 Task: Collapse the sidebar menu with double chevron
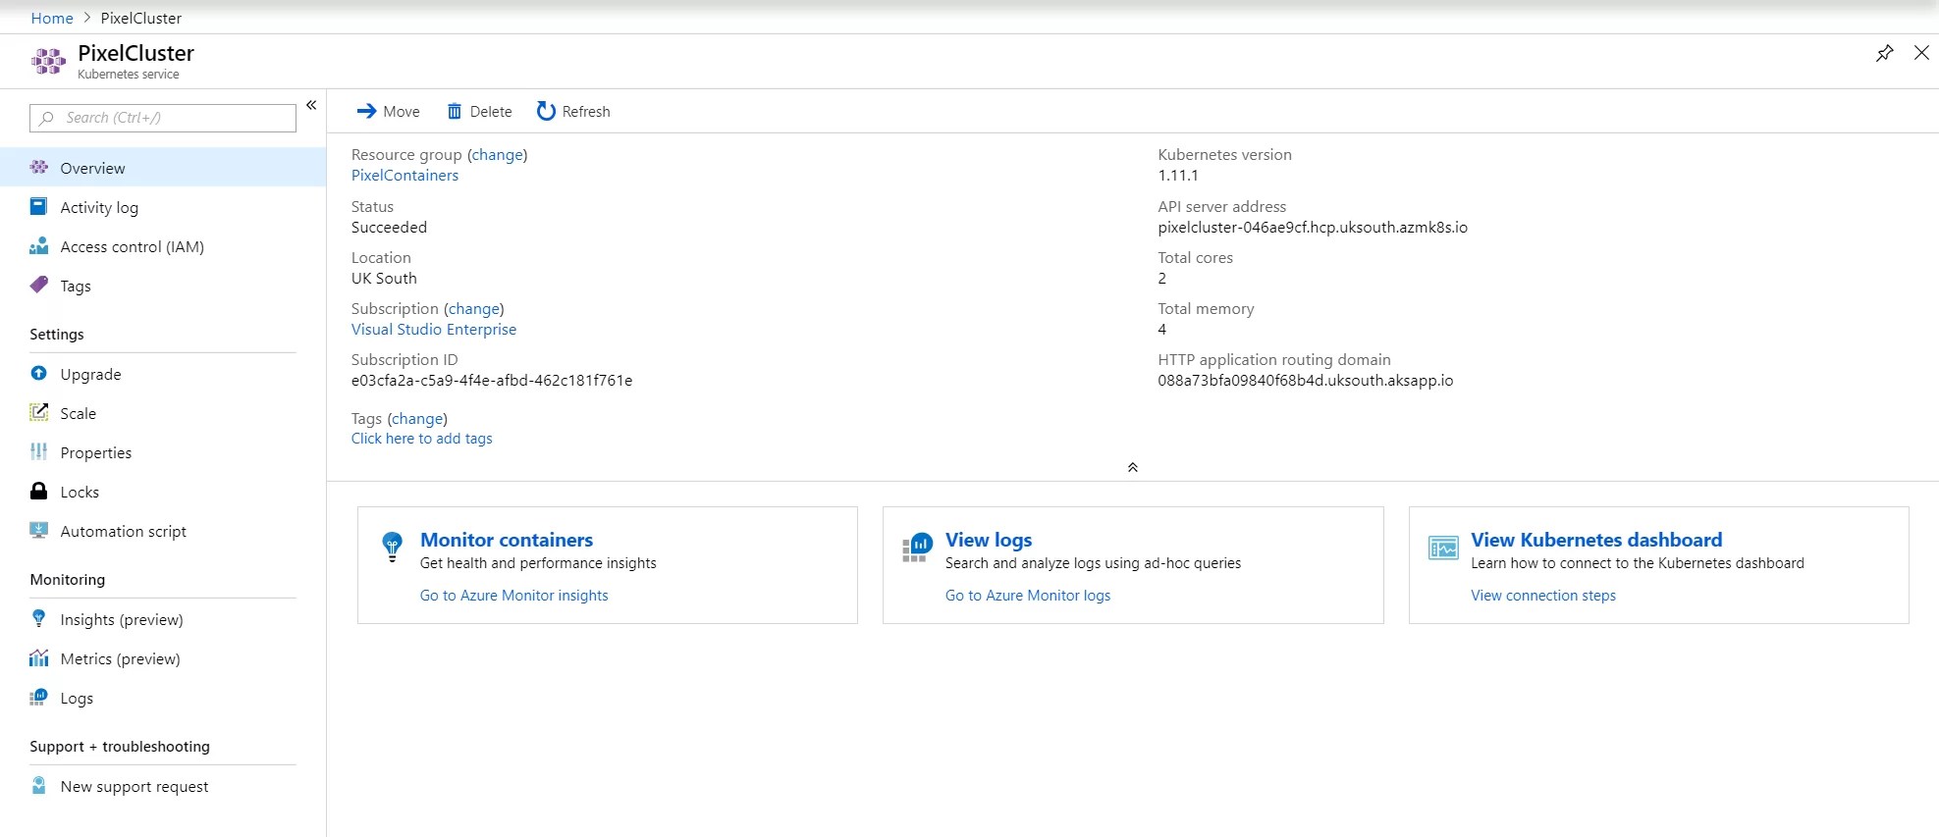(x=311, y=105)
